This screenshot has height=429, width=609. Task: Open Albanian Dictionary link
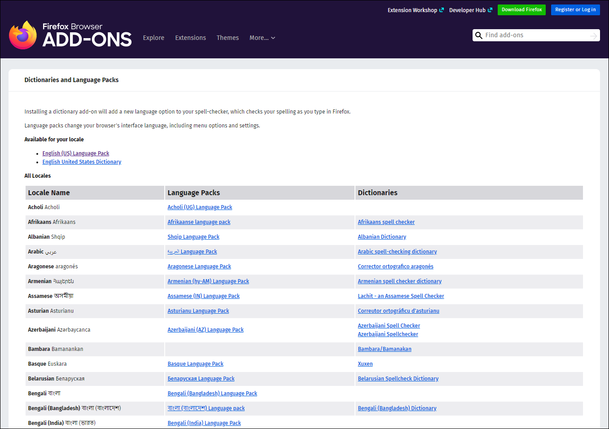click(382, 237)
